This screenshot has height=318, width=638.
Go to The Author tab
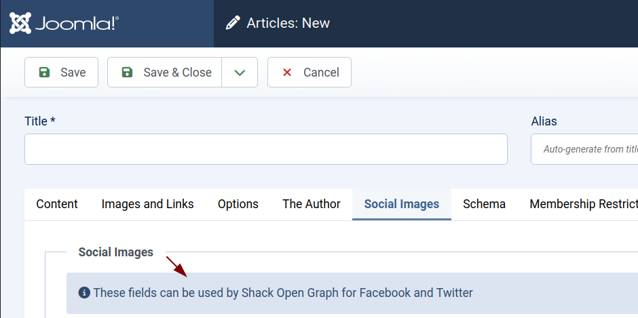click(x=312, y=204)
